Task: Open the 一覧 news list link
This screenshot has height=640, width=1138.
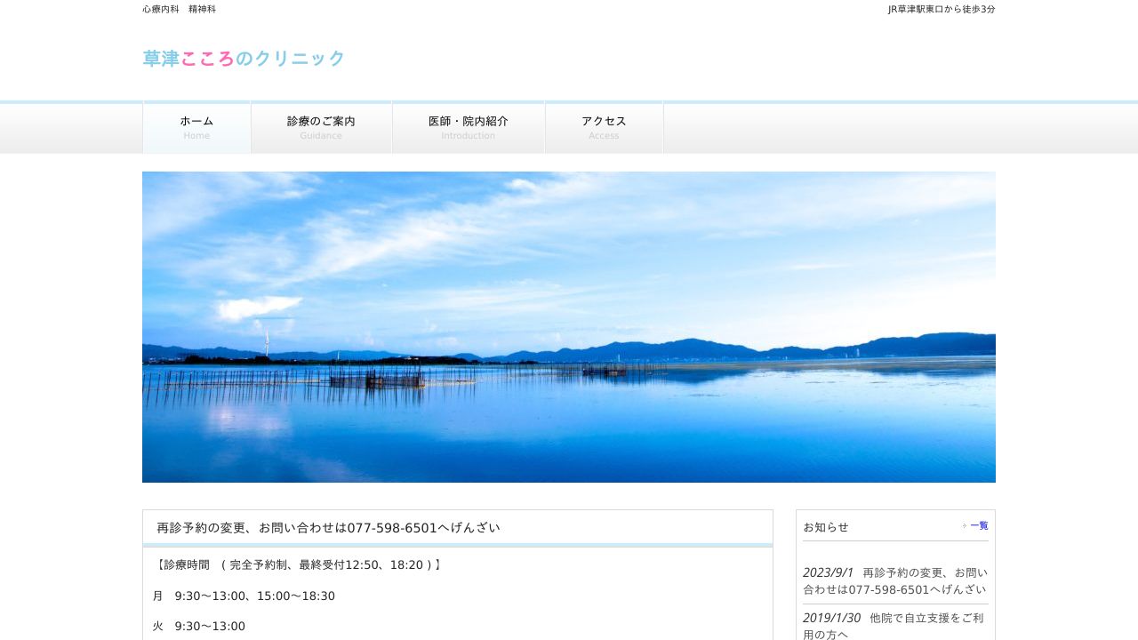Action: click(x=979, y=525)
